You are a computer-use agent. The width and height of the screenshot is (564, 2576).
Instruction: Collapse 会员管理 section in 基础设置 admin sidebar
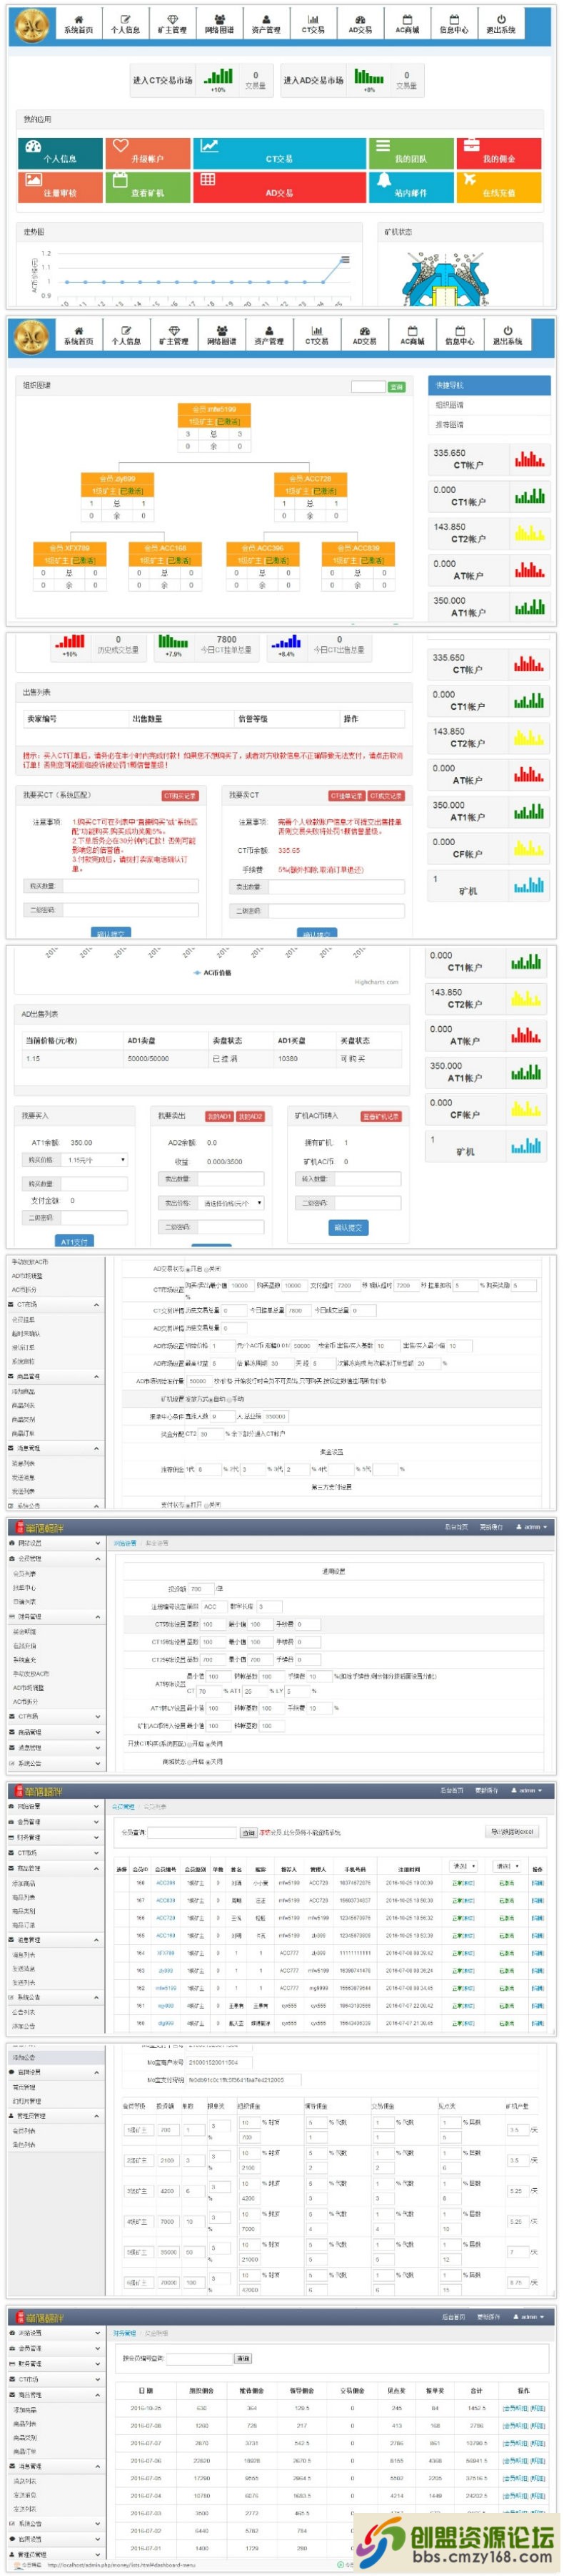coord(56,1559)
